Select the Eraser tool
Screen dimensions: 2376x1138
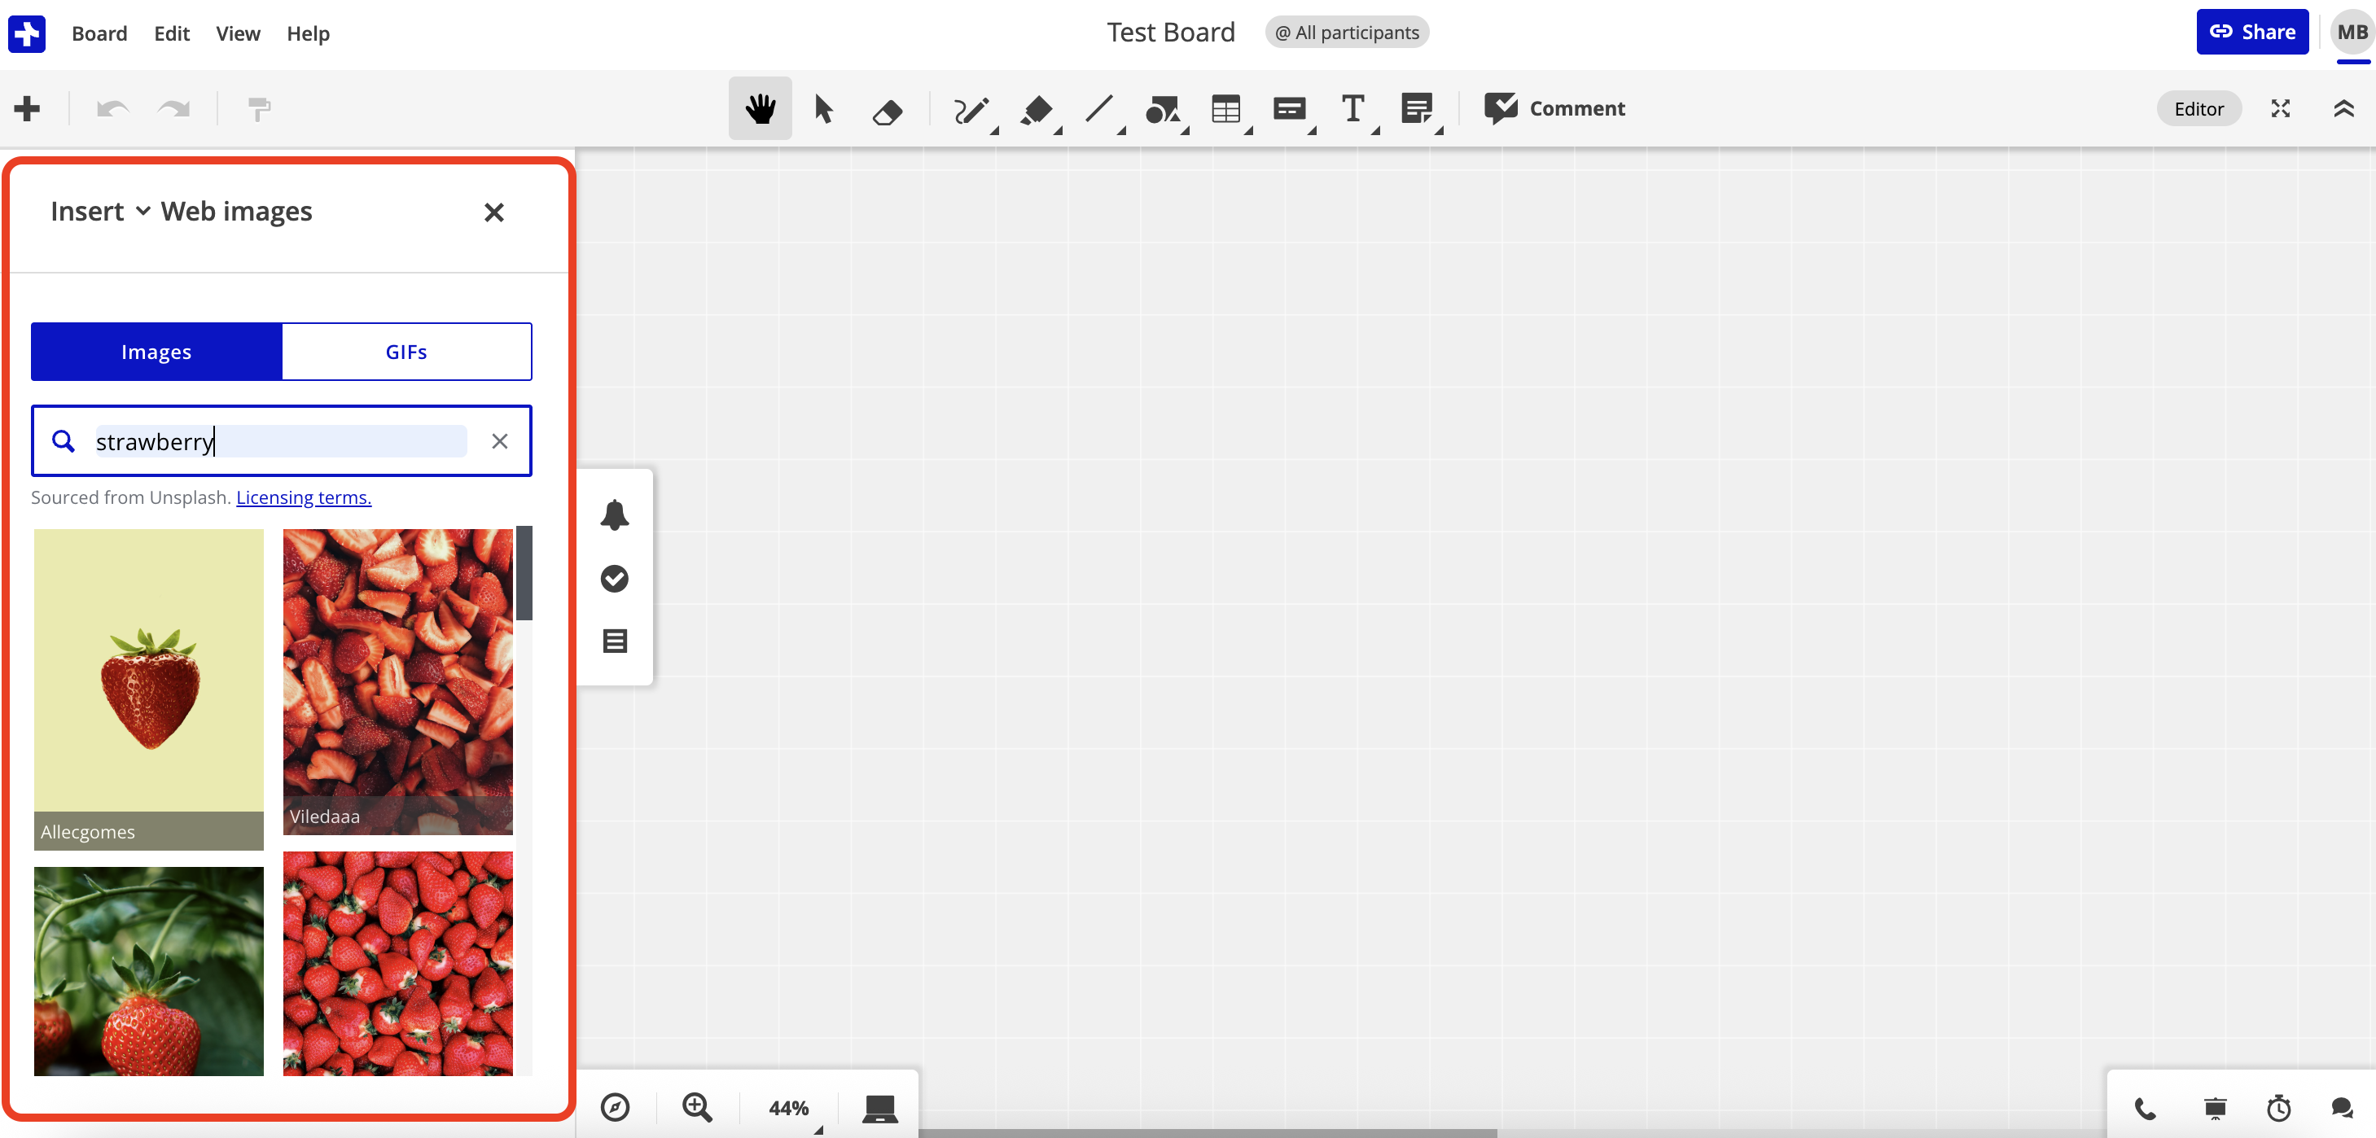[887, 108]
